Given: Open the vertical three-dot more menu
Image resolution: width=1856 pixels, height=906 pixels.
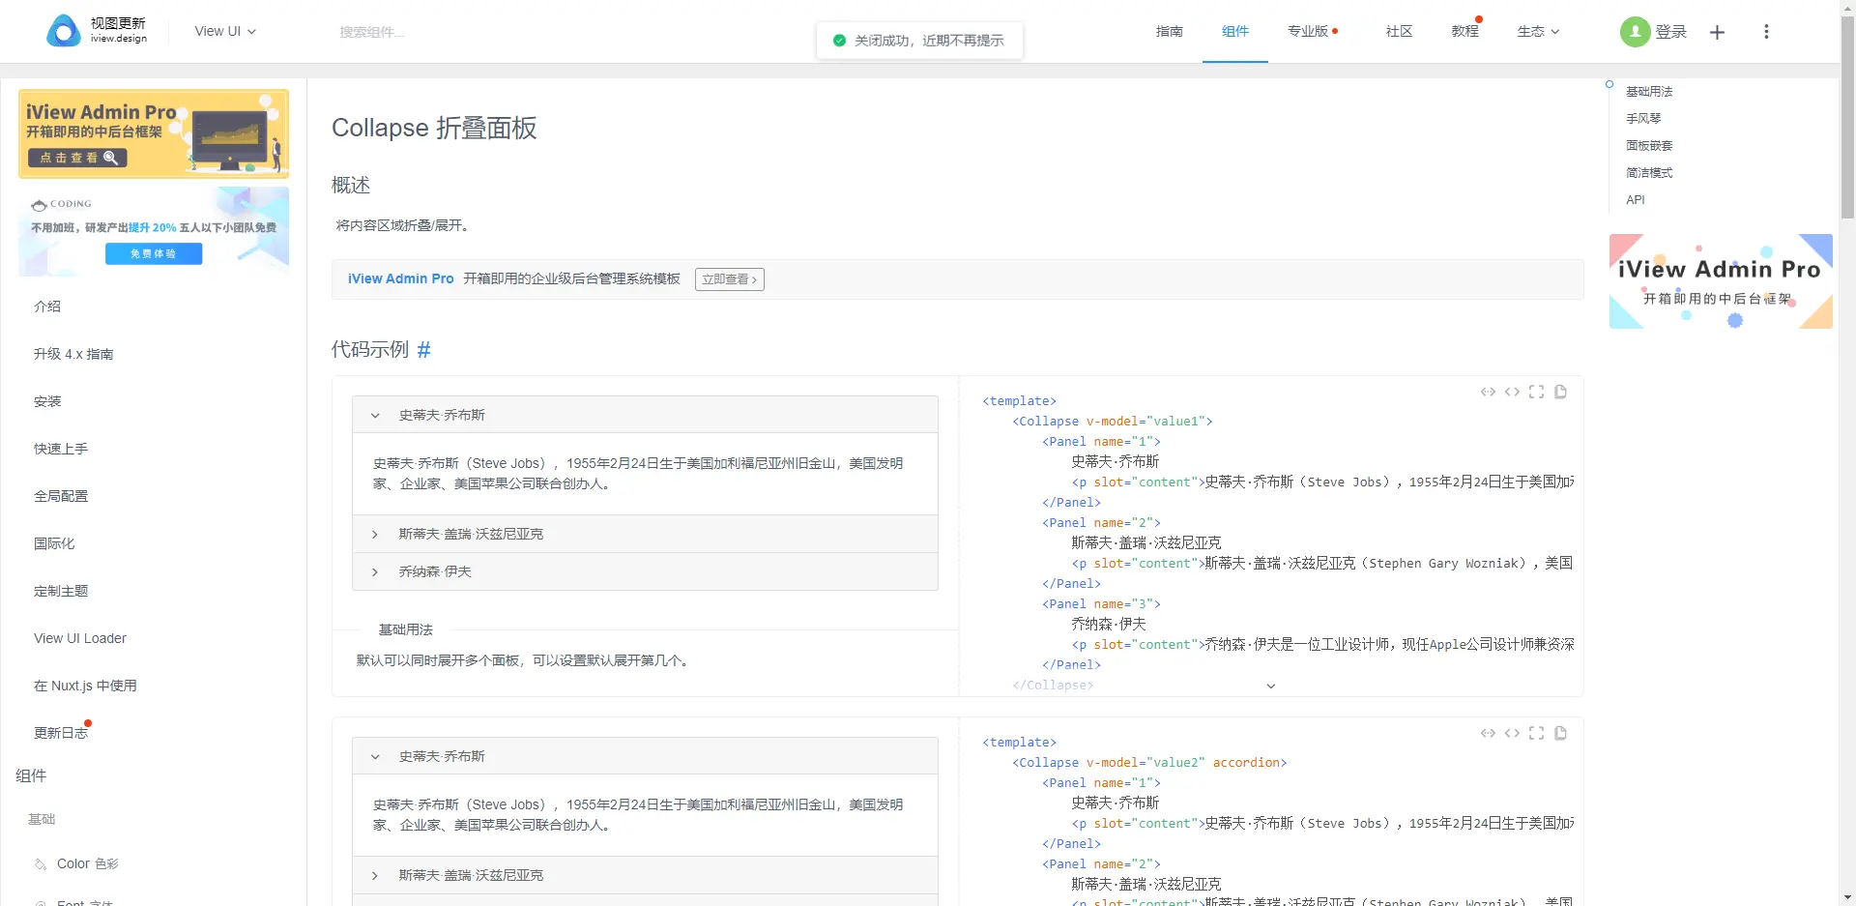Looking at the screenshot, I should 1766,32.
